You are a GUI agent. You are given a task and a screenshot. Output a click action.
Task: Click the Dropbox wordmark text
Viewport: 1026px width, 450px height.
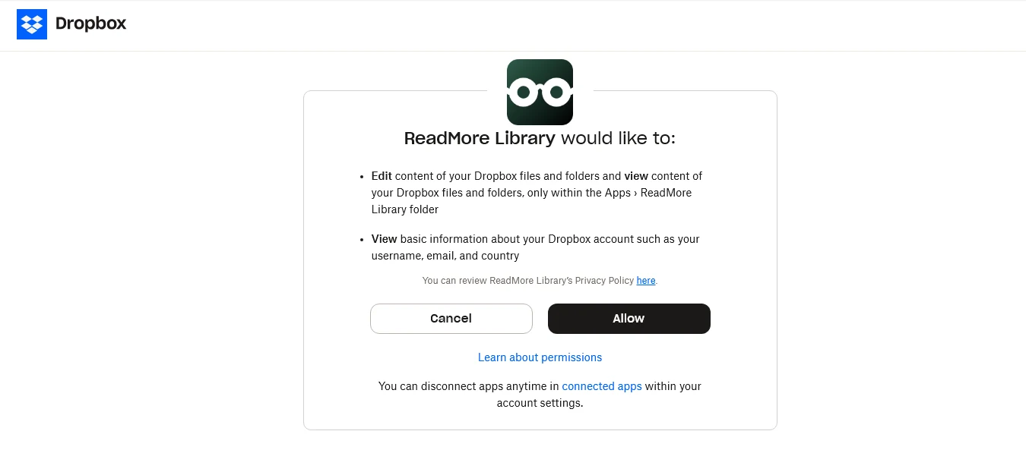[x=91, y=24]
